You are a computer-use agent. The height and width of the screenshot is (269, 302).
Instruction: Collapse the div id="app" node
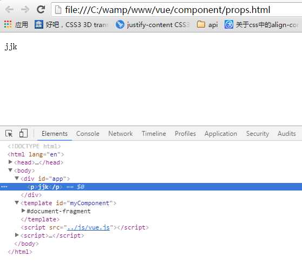(17, 178)
